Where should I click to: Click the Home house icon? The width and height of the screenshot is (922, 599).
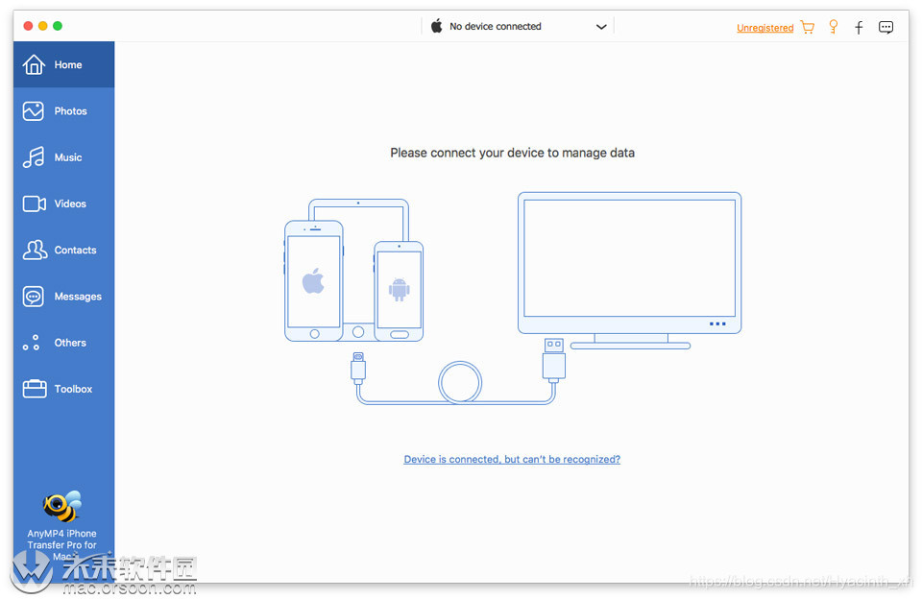tap(34, 64)
